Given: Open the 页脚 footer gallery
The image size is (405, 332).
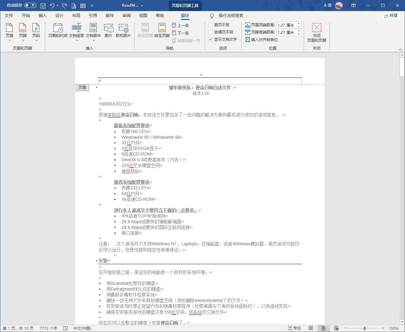Looking at the screenshot, I should (23, 32).
